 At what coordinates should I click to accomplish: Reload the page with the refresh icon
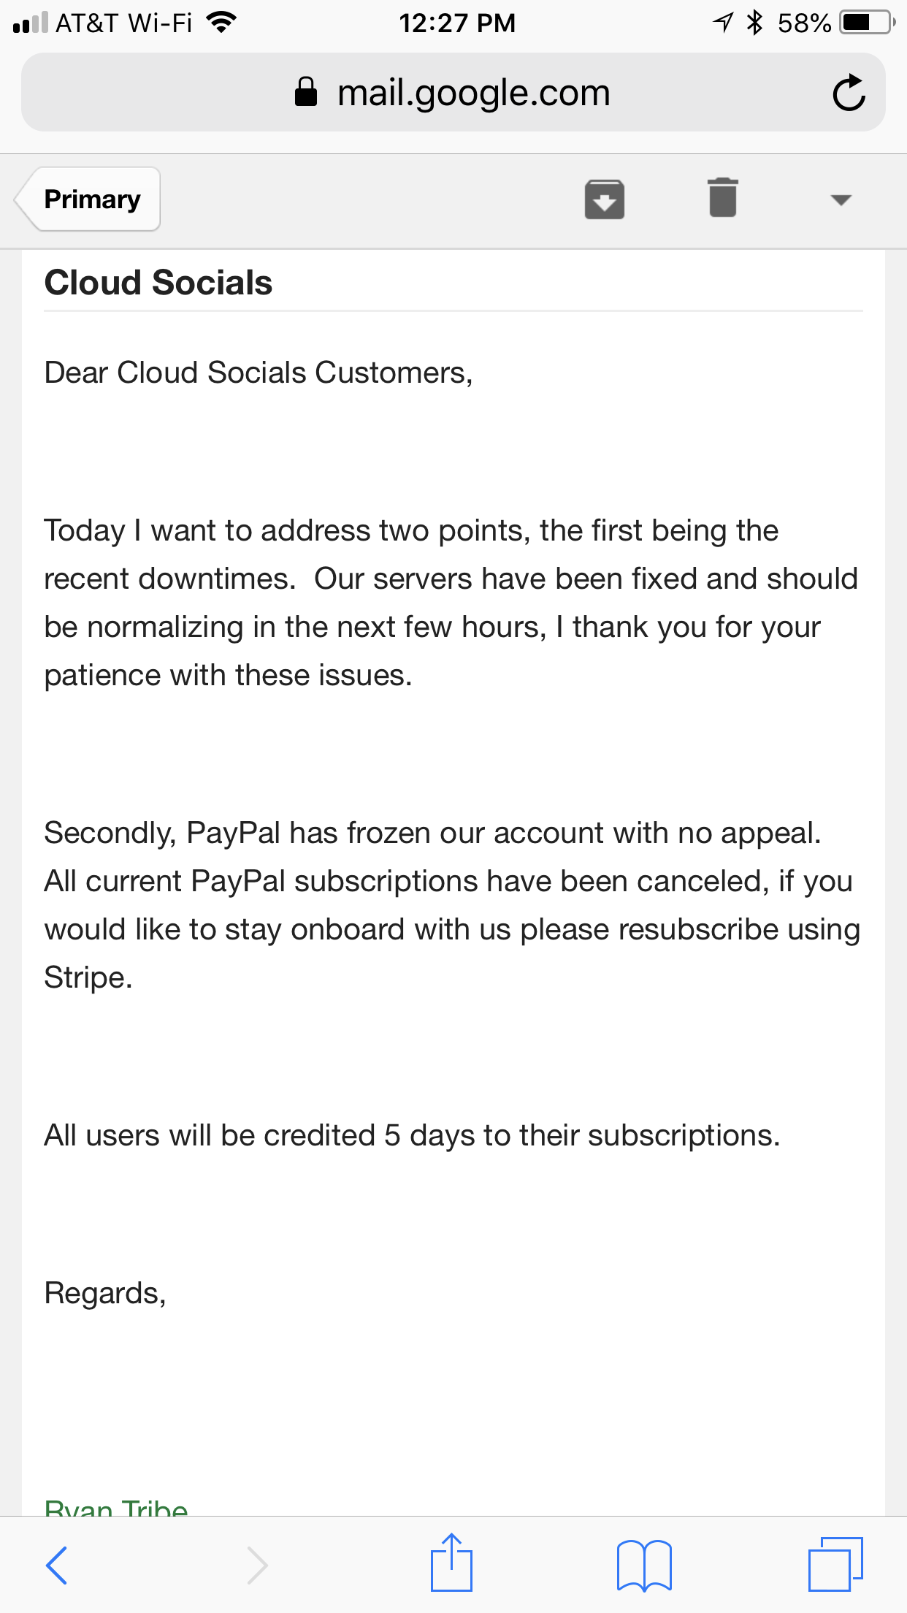(x=849, y=93)
